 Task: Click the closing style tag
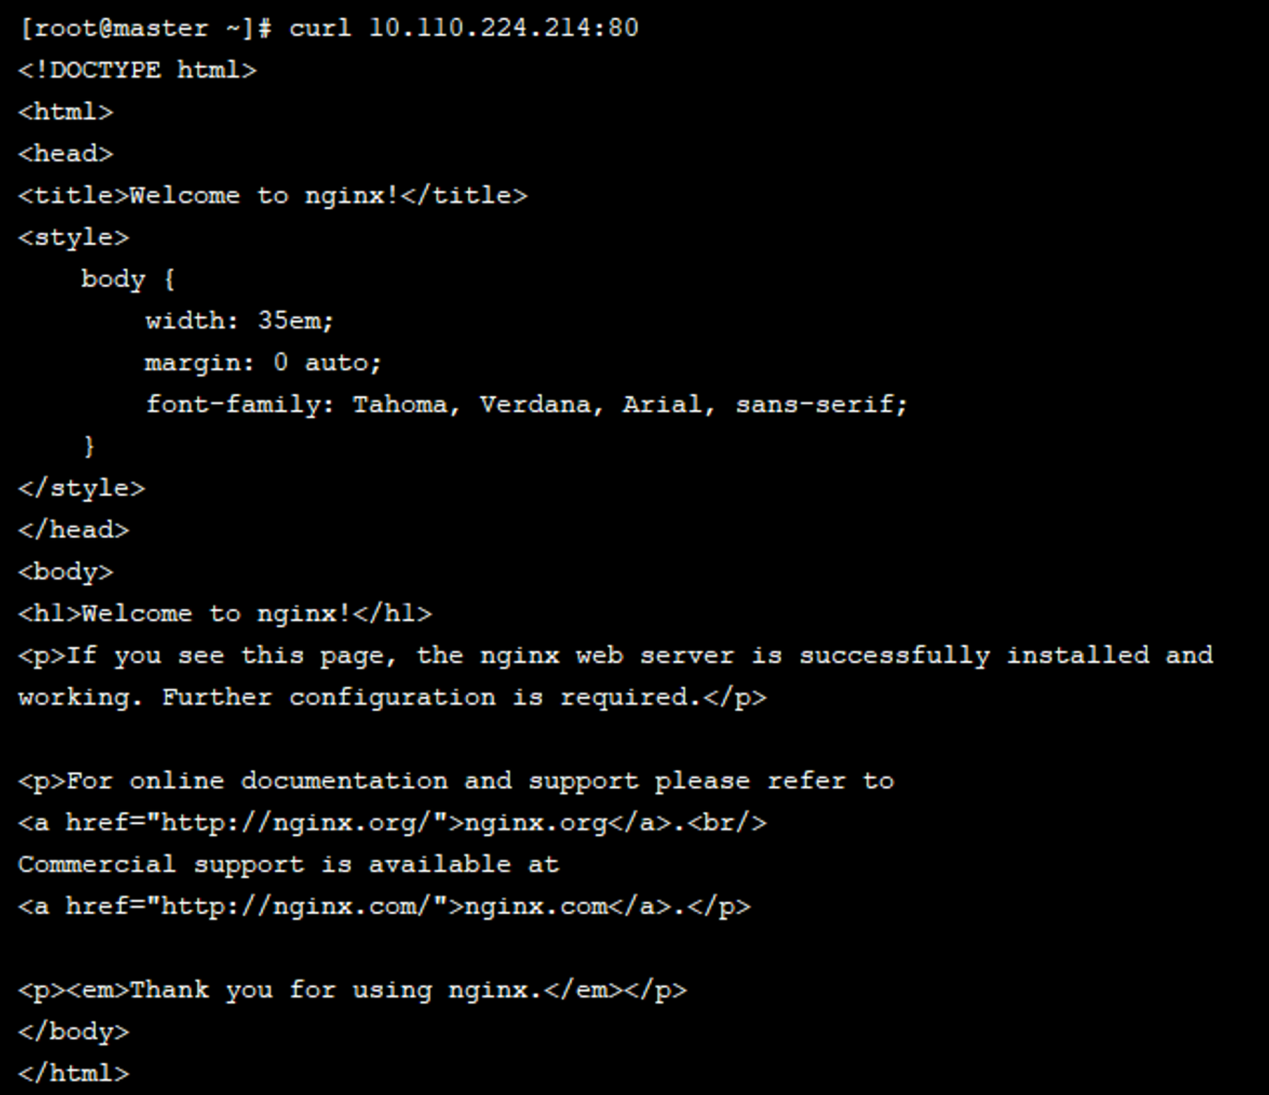[x=82, y=488]
